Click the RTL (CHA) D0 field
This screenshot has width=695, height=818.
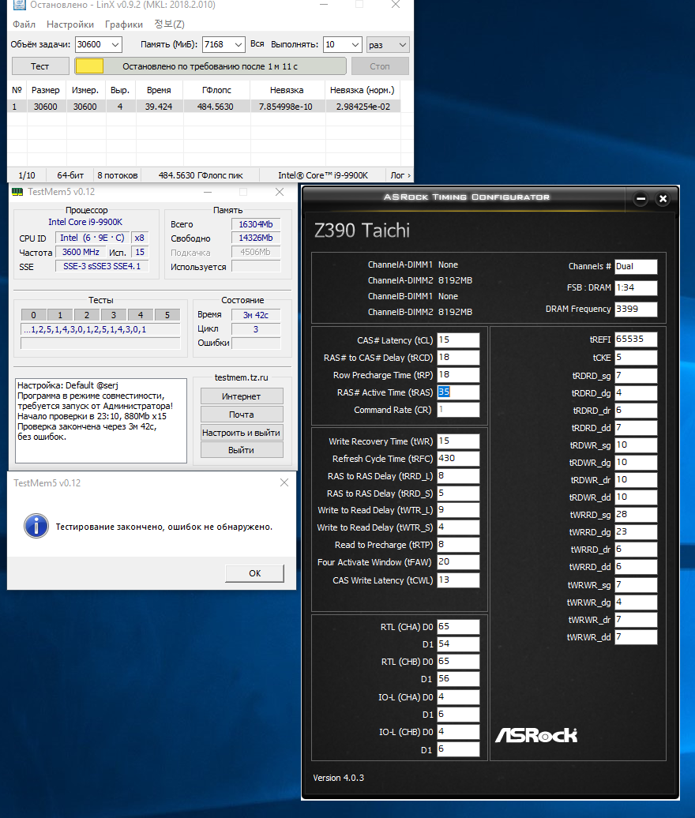click(458, 627)
